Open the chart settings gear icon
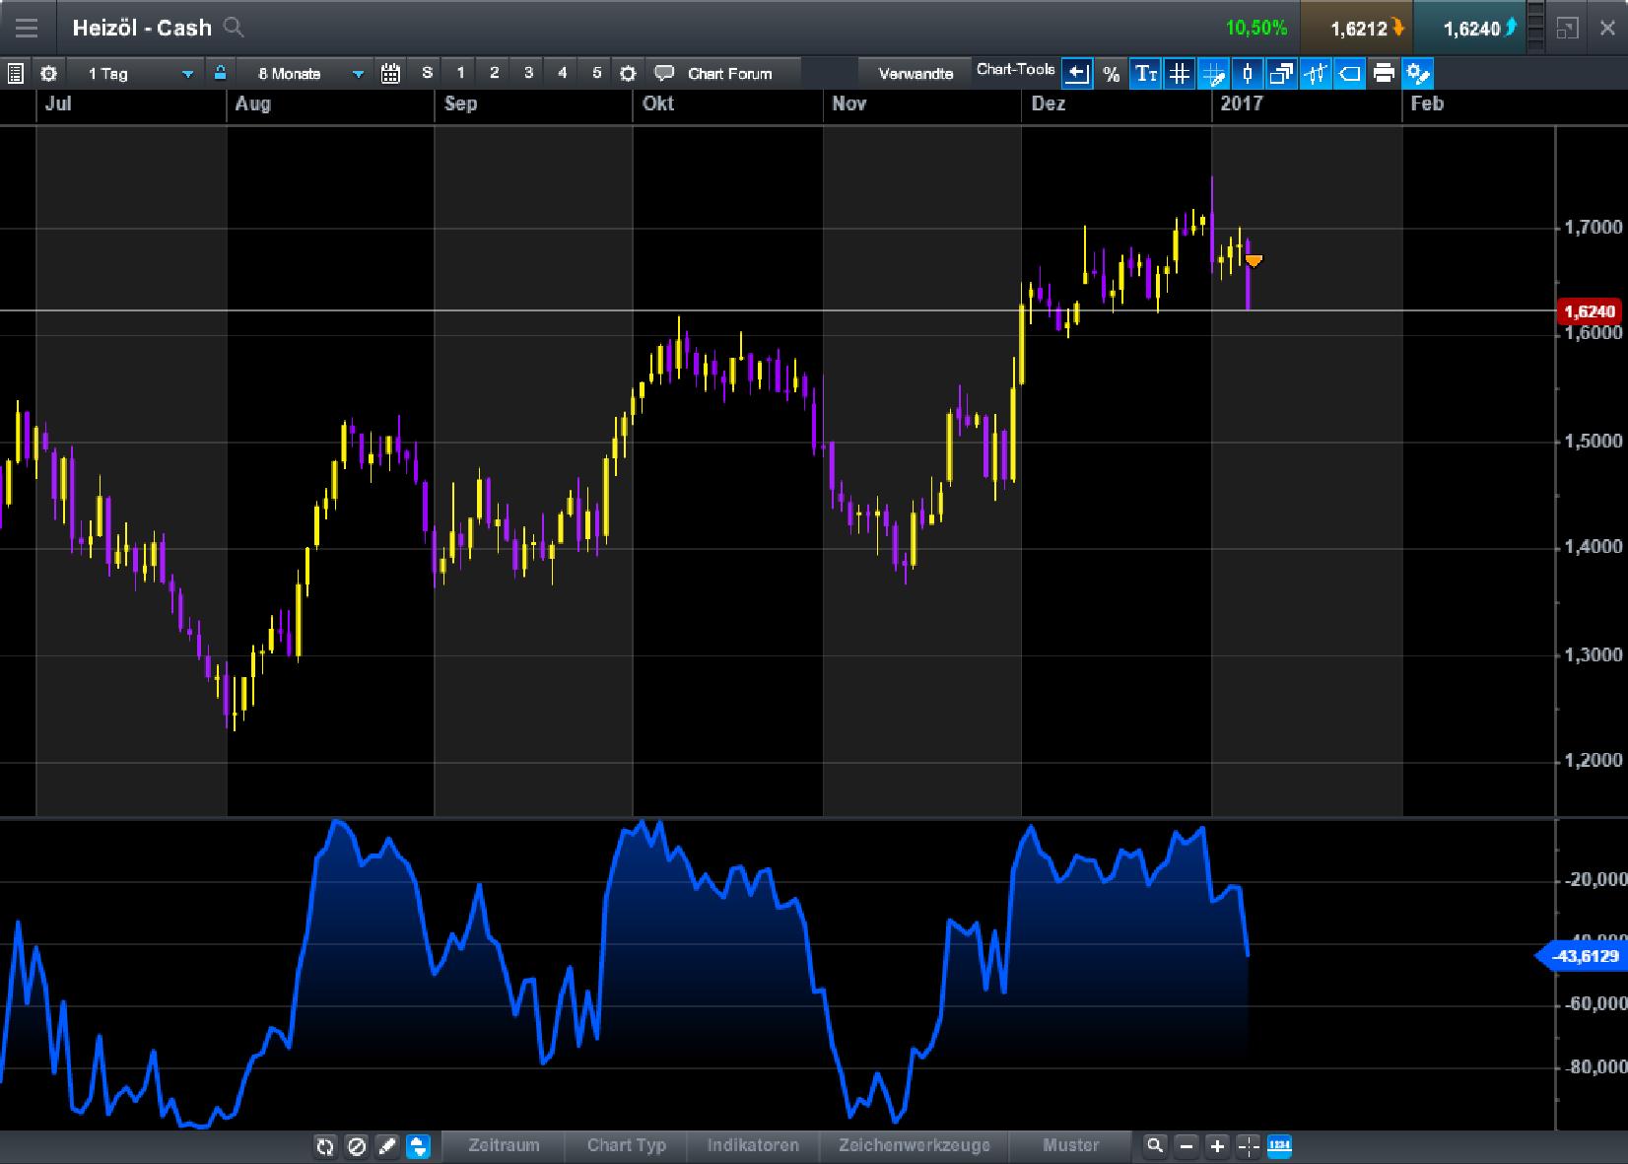Viewport: 1628px width, 1164px height. click(x=47, y=72)
